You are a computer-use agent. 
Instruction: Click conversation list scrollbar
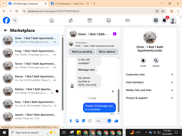[x=63, y=74]
